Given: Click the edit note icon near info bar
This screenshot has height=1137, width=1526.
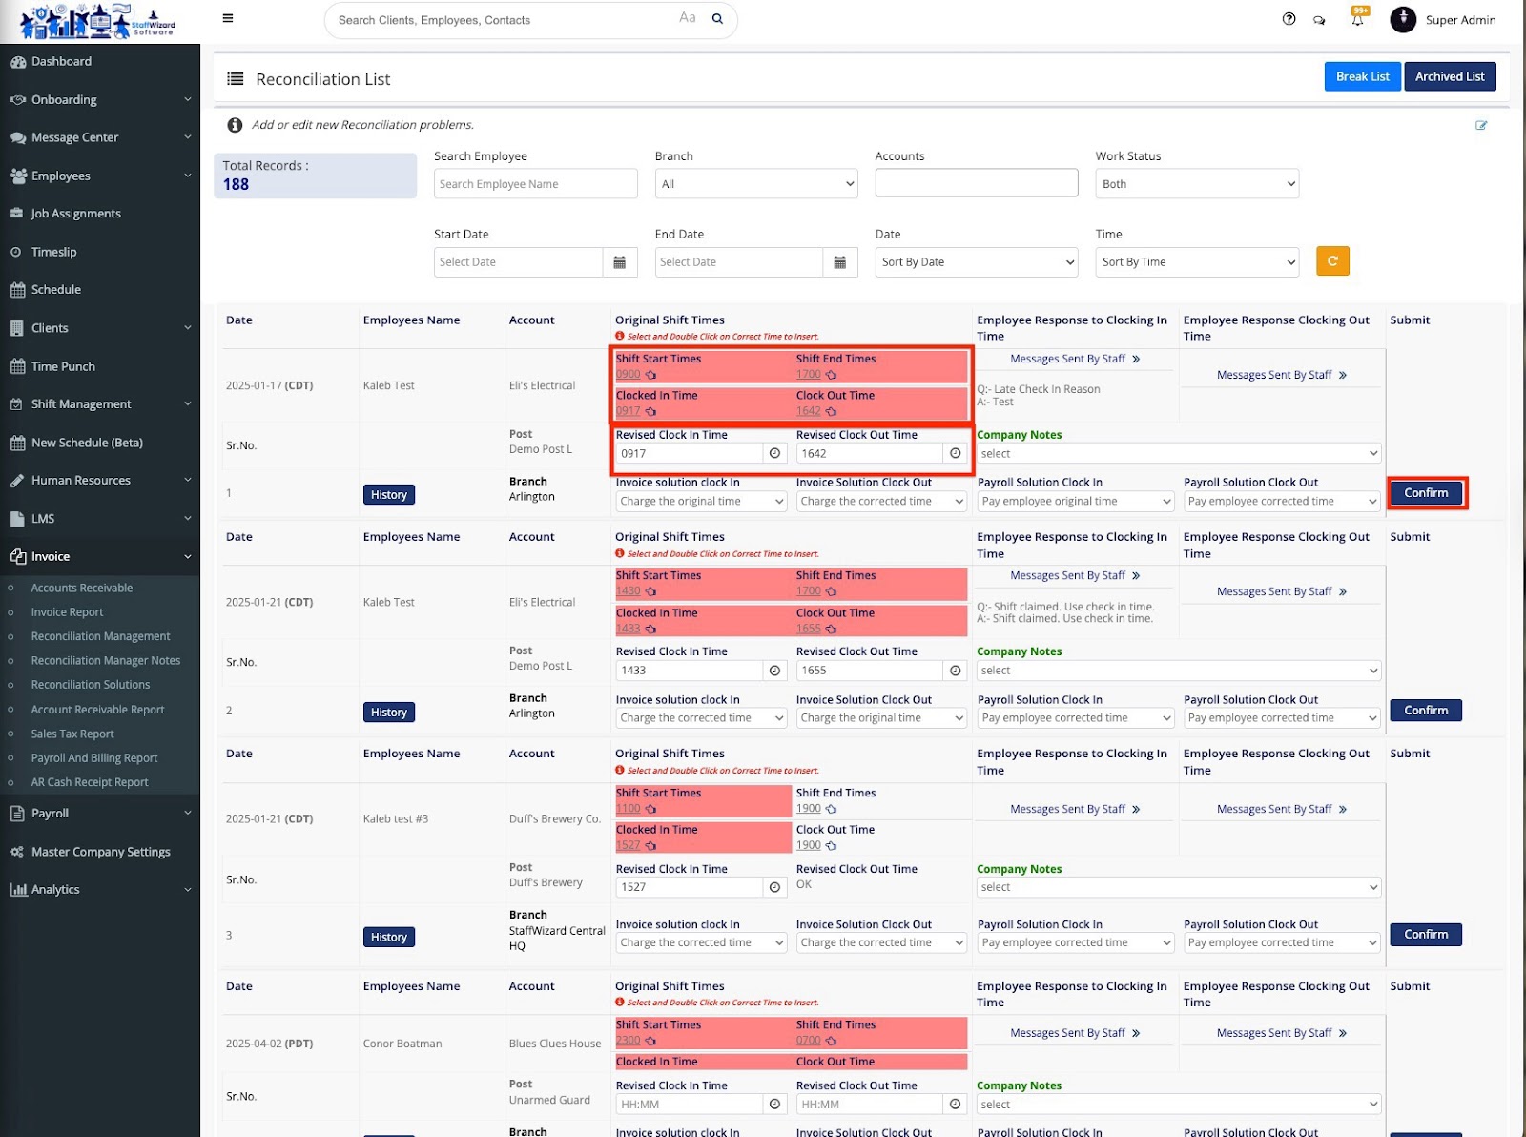Looking at the screenshot, I should coord(1481,125).
